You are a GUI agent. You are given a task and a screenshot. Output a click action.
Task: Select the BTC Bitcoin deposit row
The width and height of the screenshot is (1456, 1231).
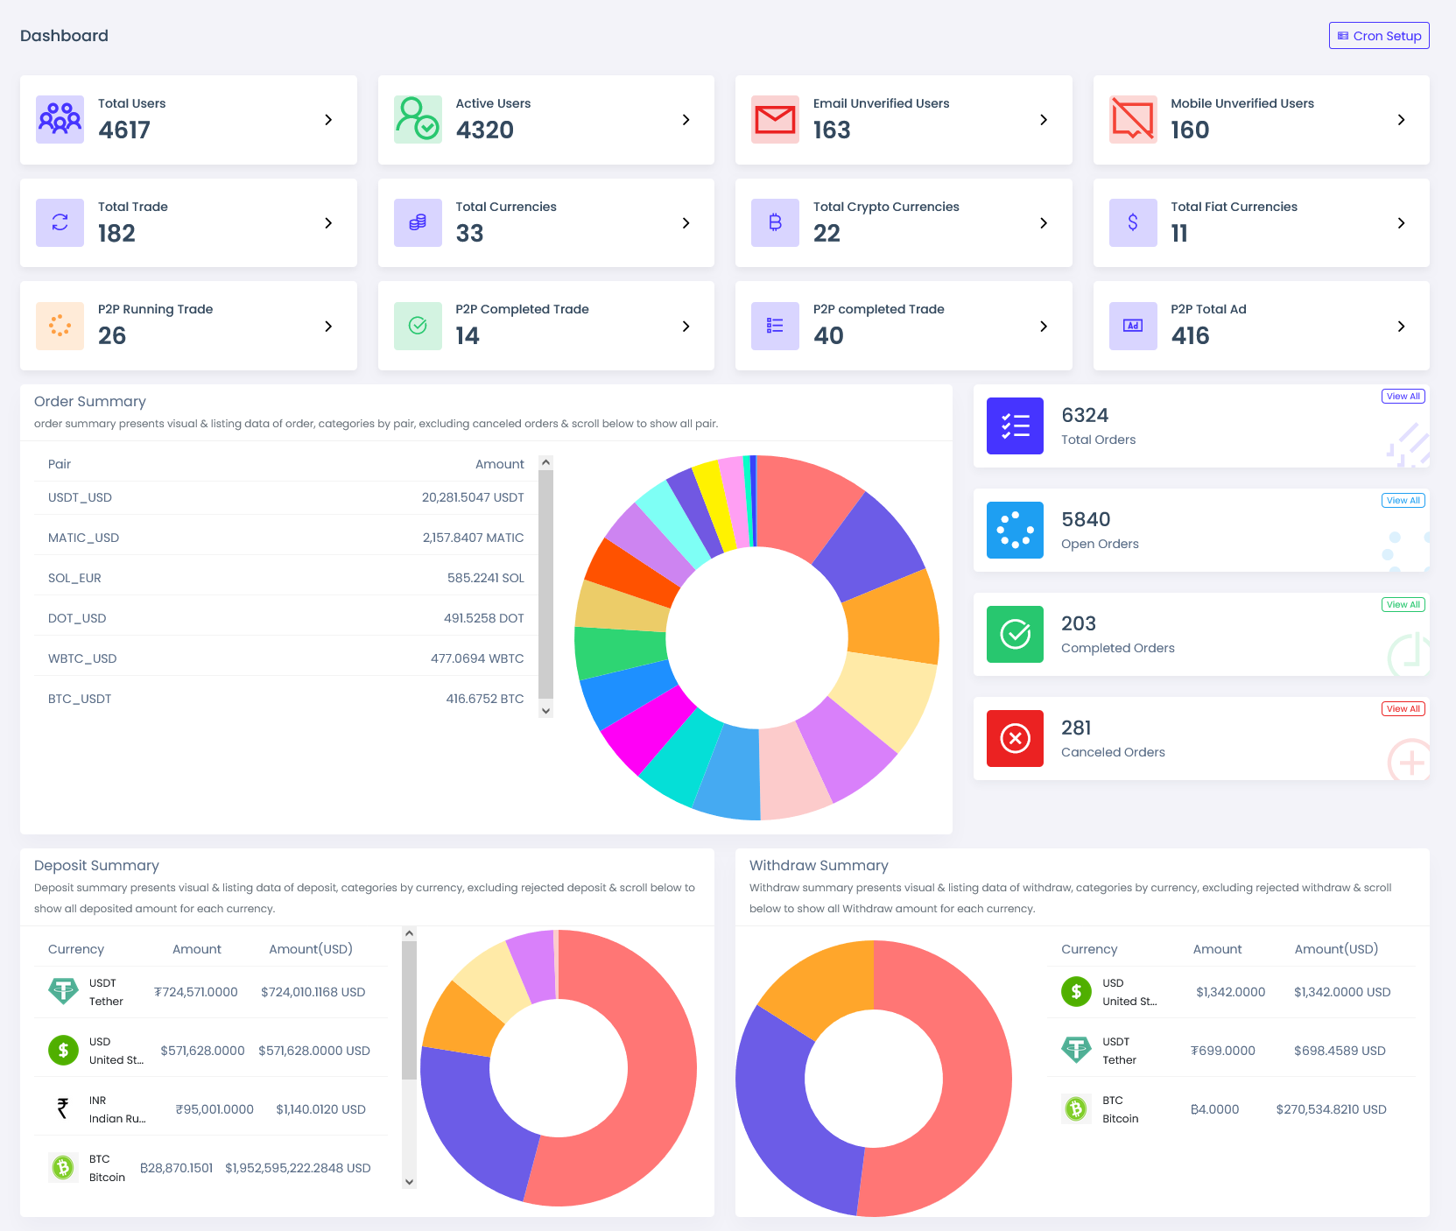211,1168
